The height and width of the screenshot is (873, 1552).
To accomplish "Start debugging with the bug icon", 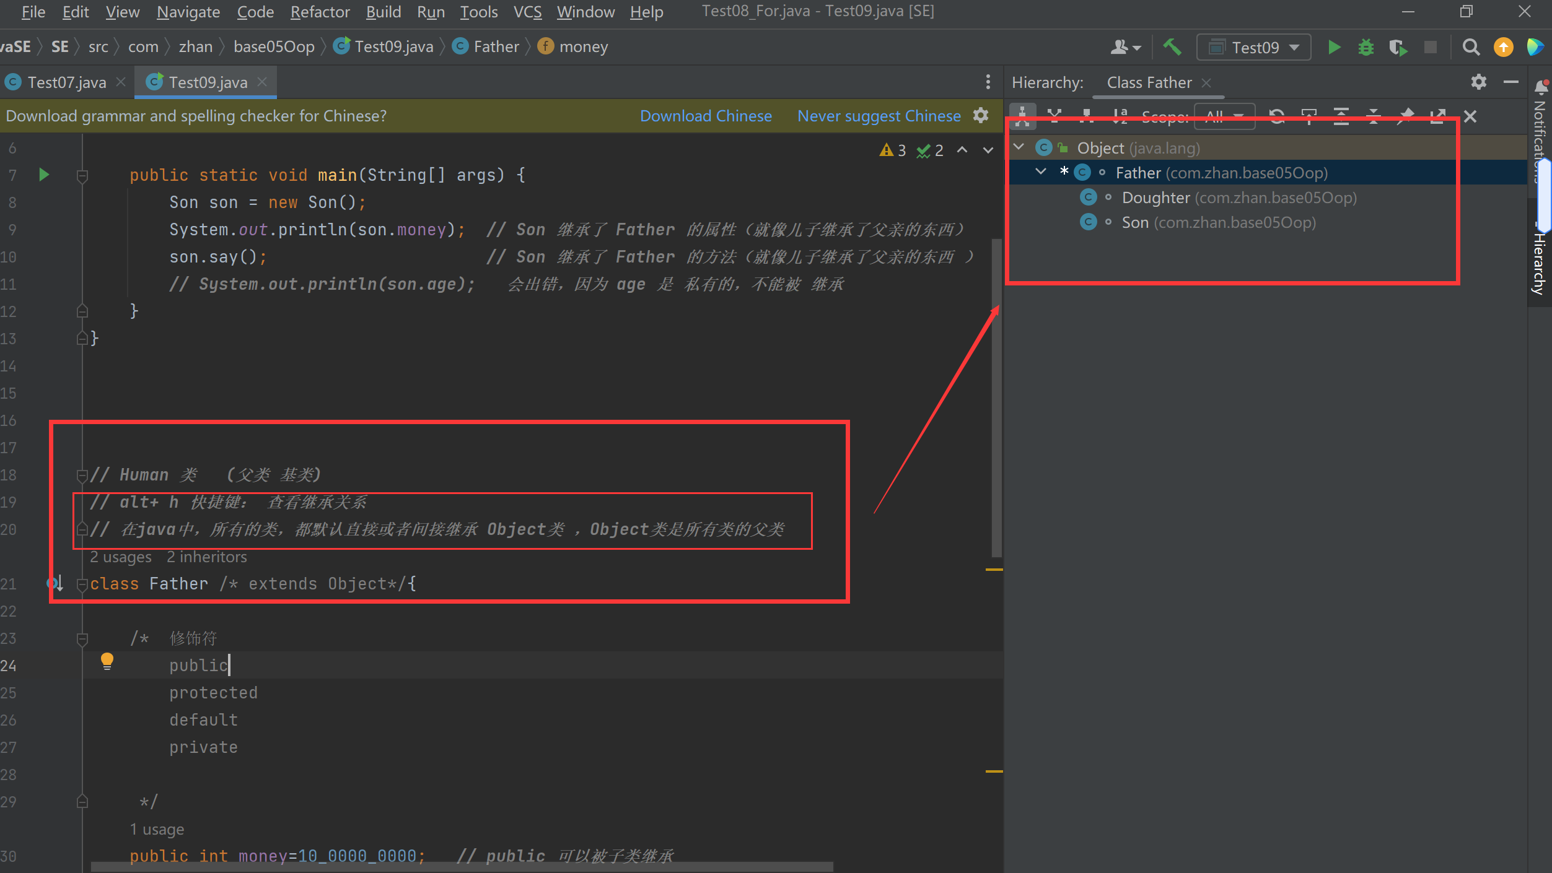I will [1366, 47].
